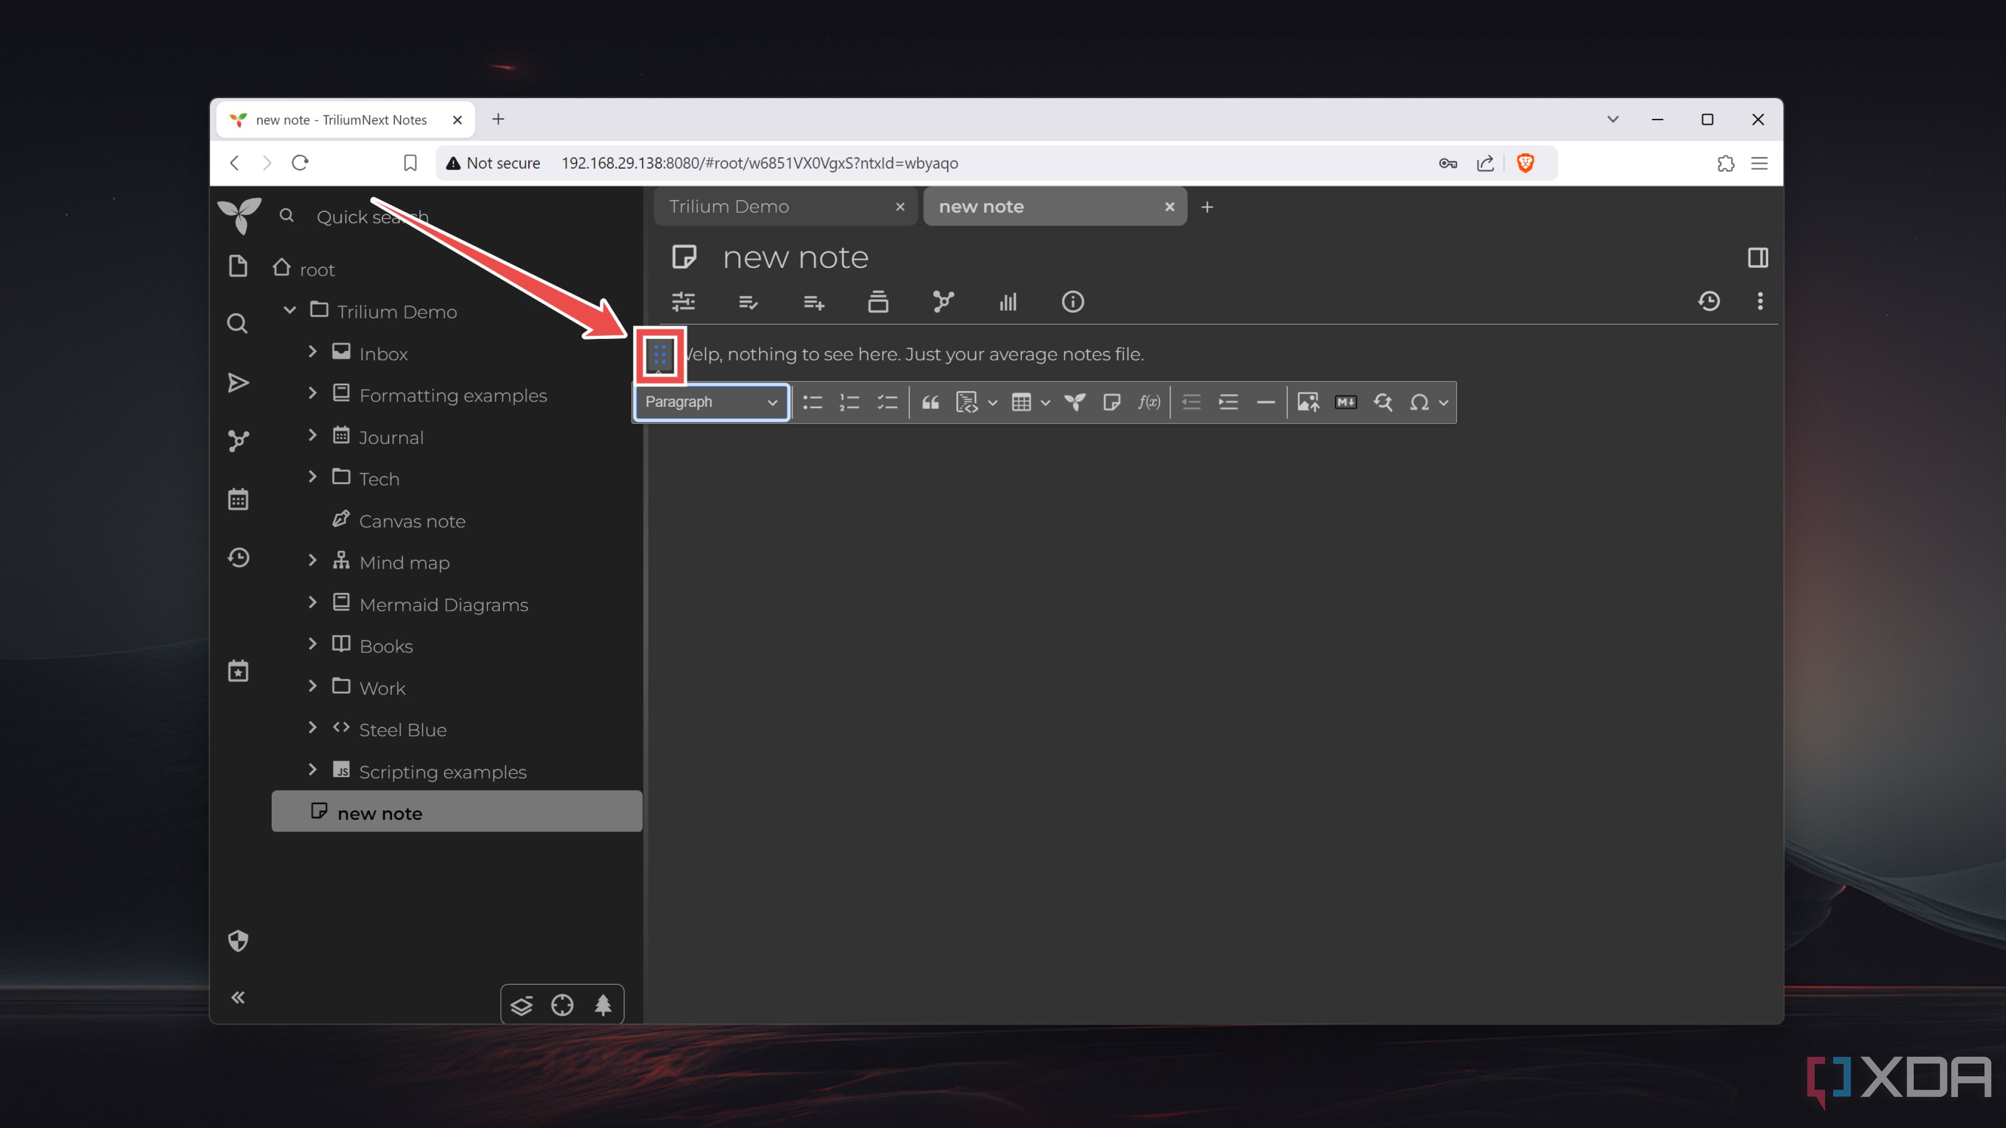Open basic properties ribbon icon
2006x1128 pixels.
pos(683,301)
